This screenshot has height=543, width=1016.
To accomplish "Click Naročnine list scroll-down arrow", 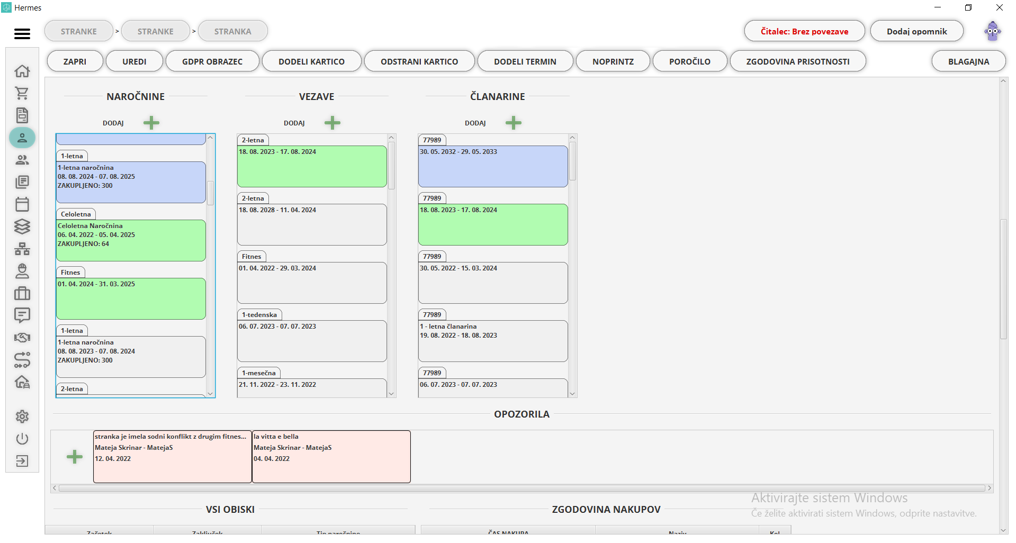I will point(210,393).
